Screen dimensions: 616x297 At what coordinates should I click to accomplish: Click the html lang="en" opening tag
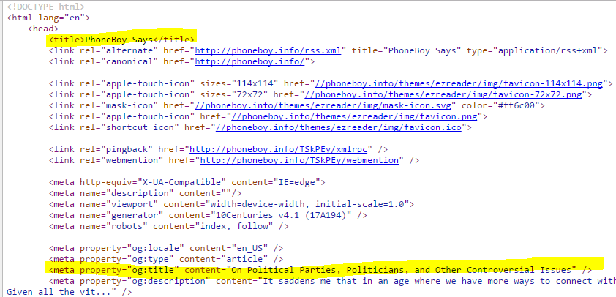coord(48,18)
